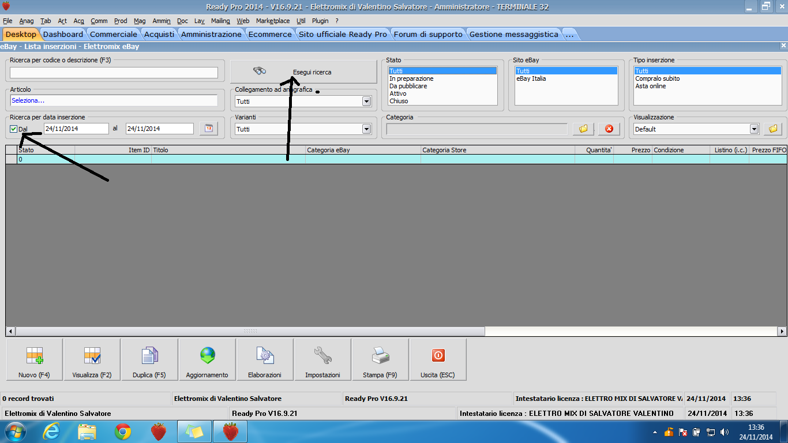This screenshot has width=788, height=443.
Task: Click the Item ID column header
Action: click(113, 150)
